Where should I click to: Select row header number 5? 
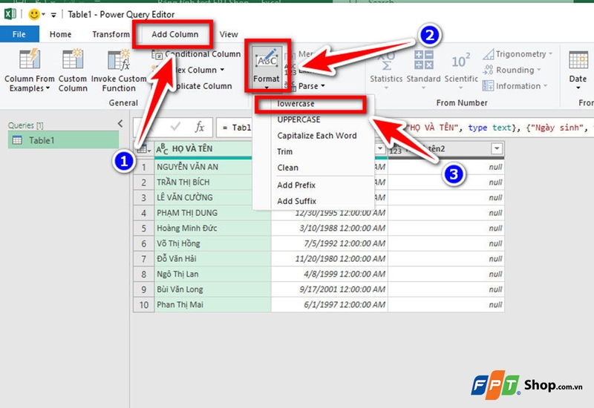[143, 228]
